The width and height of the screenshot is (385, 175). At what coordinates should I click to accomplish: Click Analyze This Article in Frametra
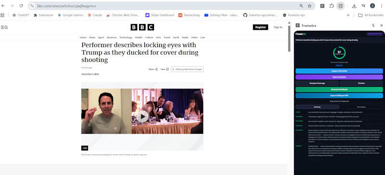pos(339,71)
